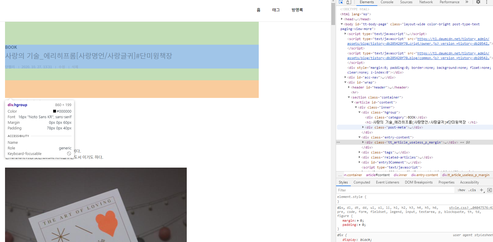Collapse the body tt-body-page node
The width and height of the screenshot is (493, 242).
point(342,24)
